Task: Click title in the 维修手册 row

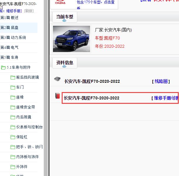Action: [92, 98]
